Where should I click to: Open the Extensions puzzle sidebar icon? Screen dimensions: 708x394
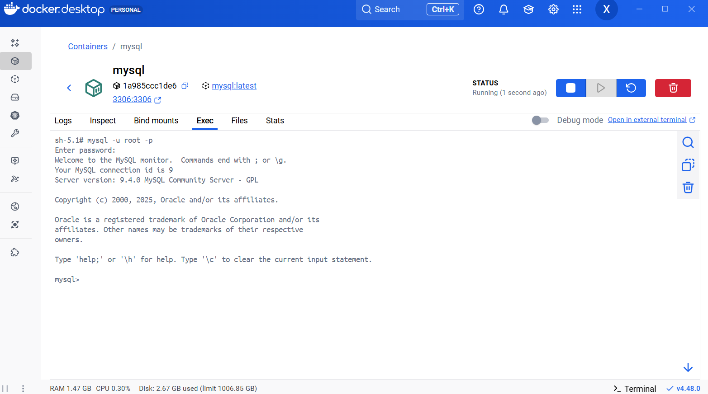click(15, 253)
